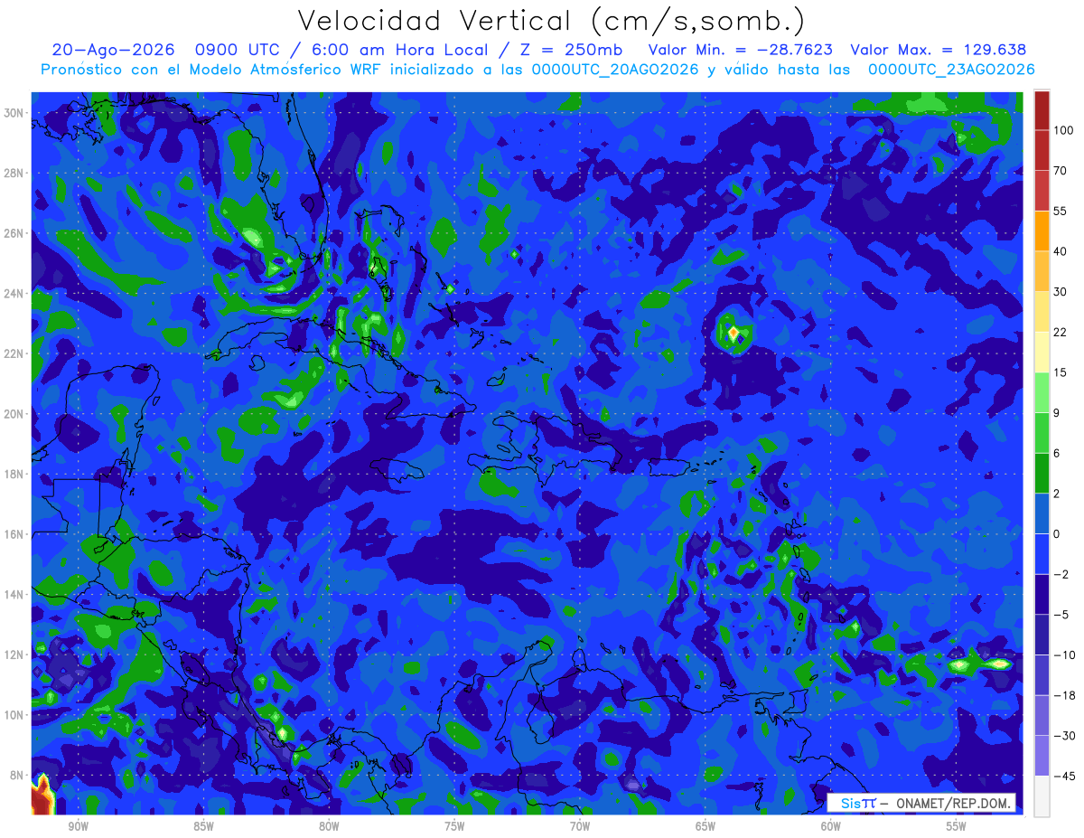Click longitude axis label "80W"

[x=329, y=826]
